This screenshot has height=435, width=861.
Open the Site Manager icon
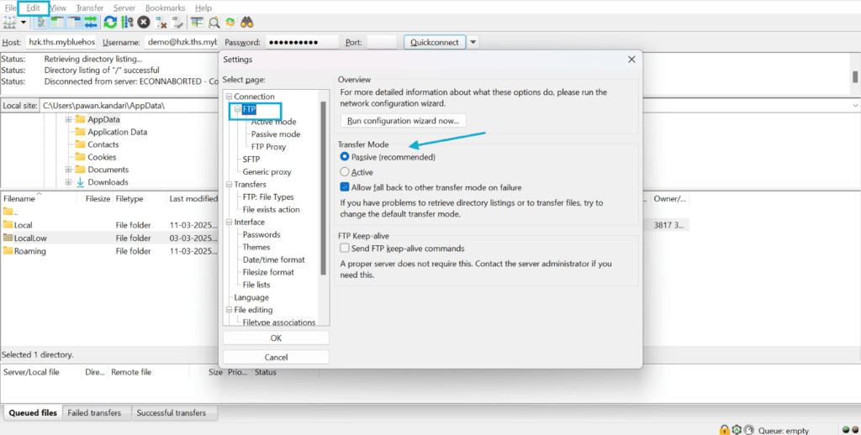[x=9, y=23]
